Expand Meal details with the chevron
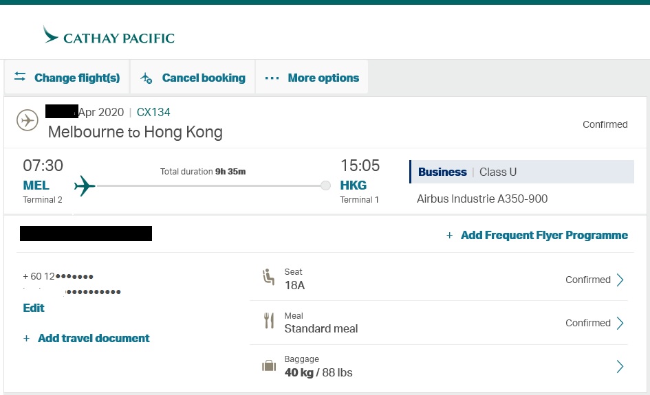The height and width of the screenshot is (395, 650). pos(620,323)
